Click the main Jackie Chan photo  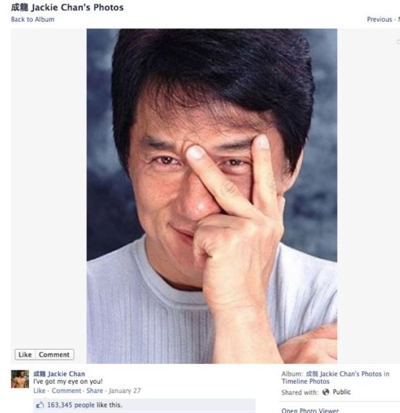(x=212, y=196)
